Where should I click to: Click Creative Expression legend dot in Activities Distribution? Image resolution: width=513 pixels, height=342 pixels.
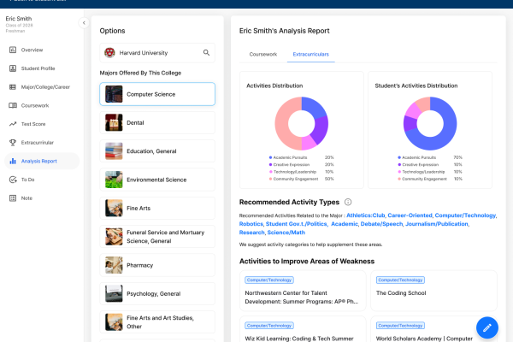[x=270, y=165]
